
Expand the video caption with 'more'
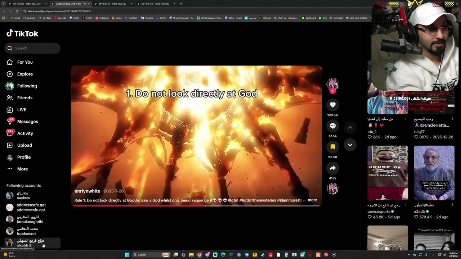tap(312, 200)
